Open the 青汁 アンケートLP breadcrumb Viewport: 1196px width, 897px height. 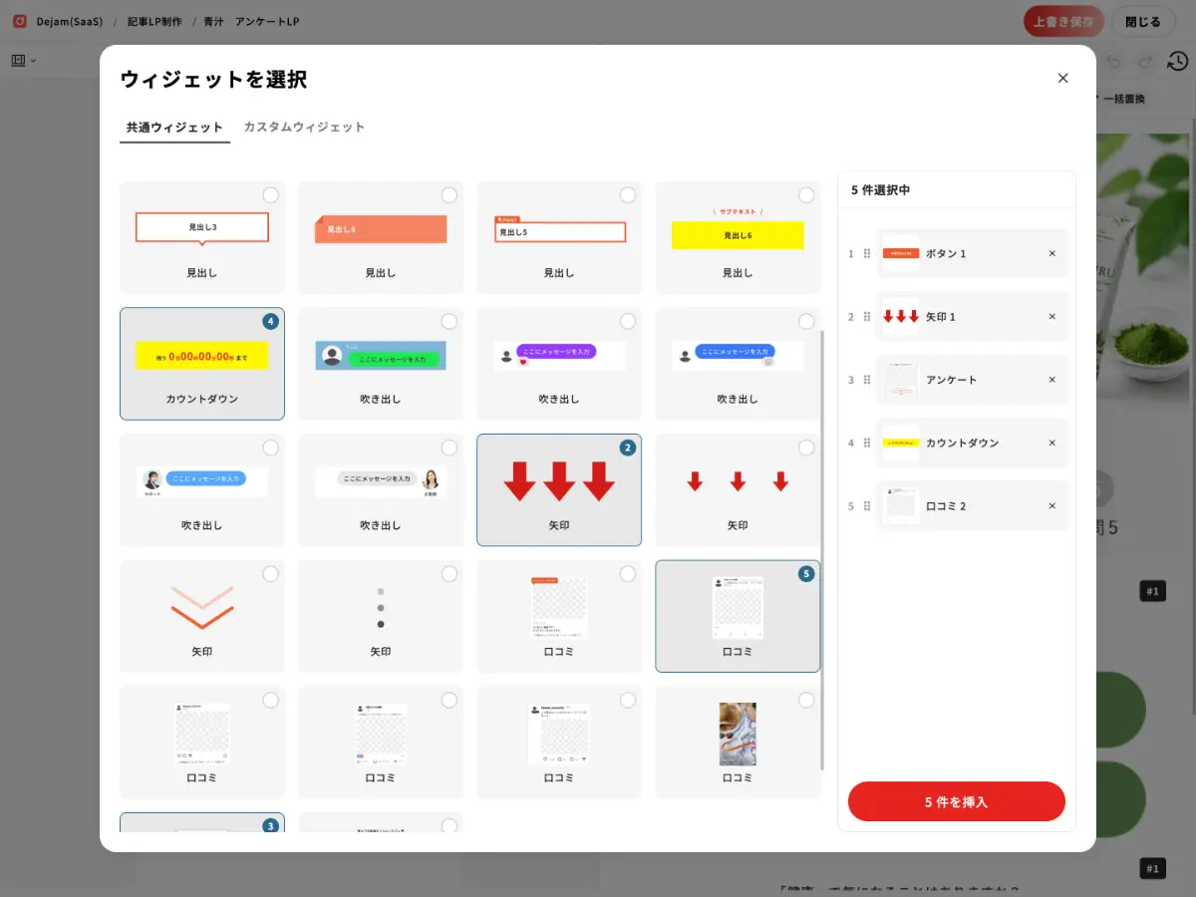[x=250, y=21]
